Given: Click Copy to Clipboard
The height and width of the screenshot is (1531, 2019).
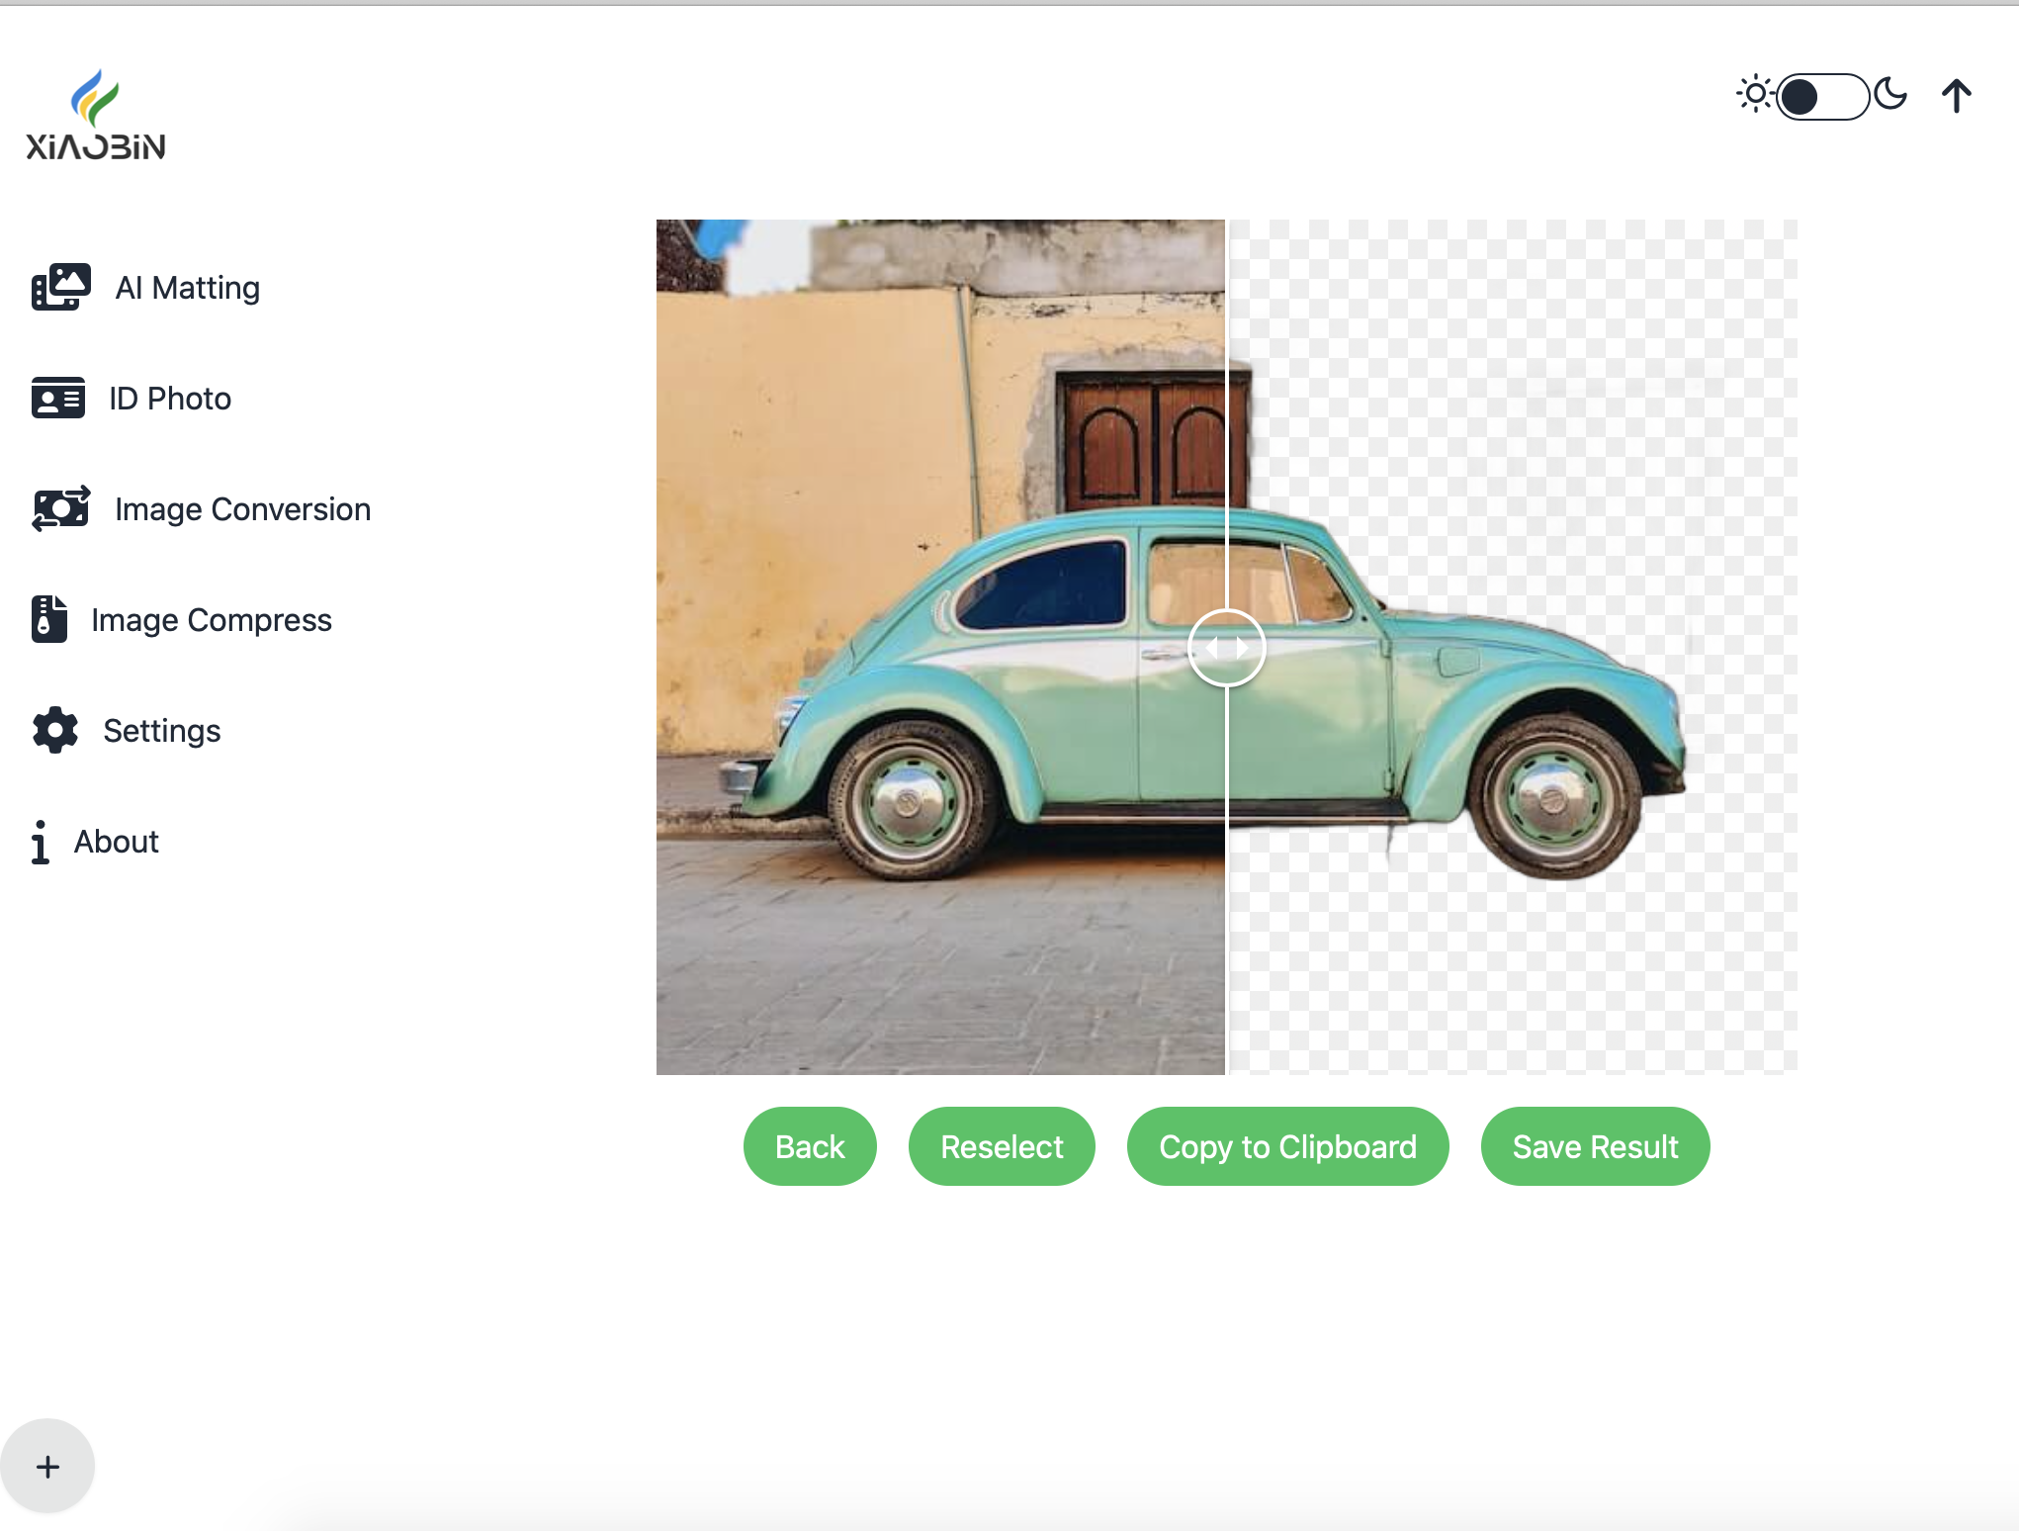Looking at the screenshot, I should 1287,1146.
